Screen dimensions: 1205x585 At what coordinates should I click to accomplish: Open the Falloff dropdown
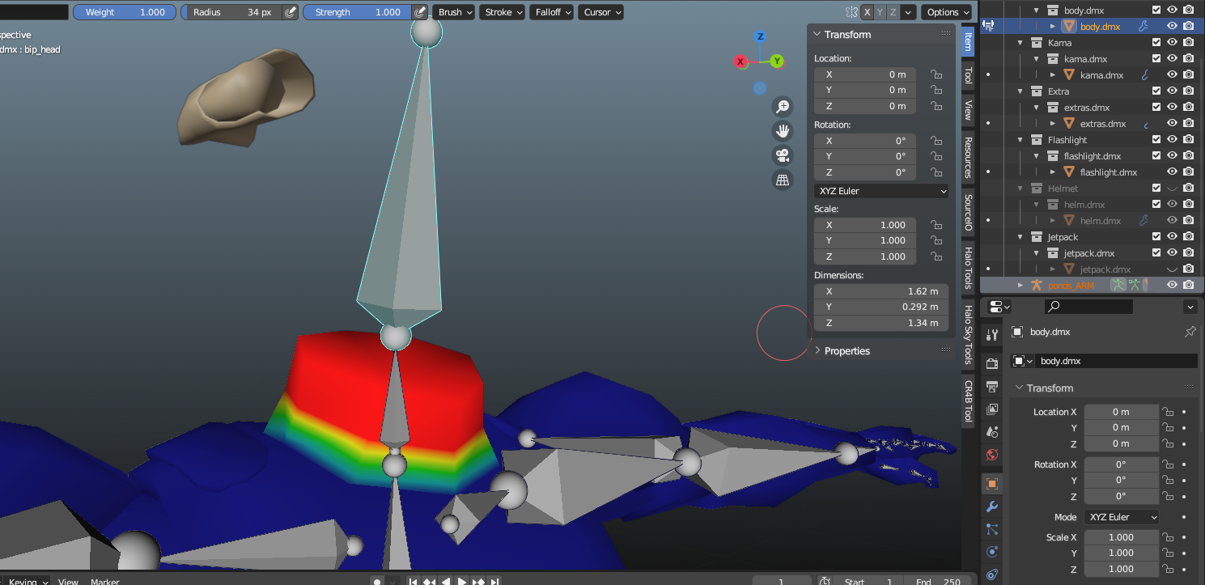553,12
